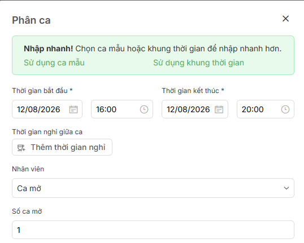Screen dimensions: 304x243
Task: Click the 'Thời gian kết thúc *' label
Action: (193, 91)
